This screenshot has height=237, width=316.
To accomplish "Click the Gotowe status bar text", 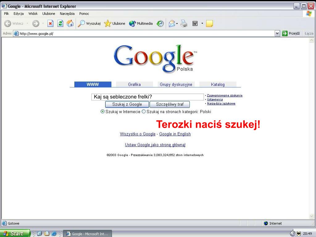I will 14,223.
